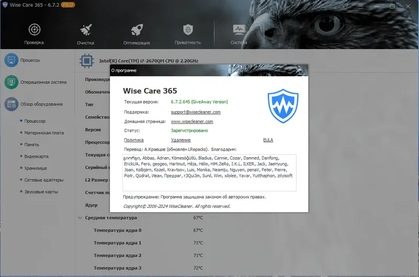The width and height of the screenshot is (419, 277).
Task: Click the Семейство row label
Action: click(x=97, y=117)
